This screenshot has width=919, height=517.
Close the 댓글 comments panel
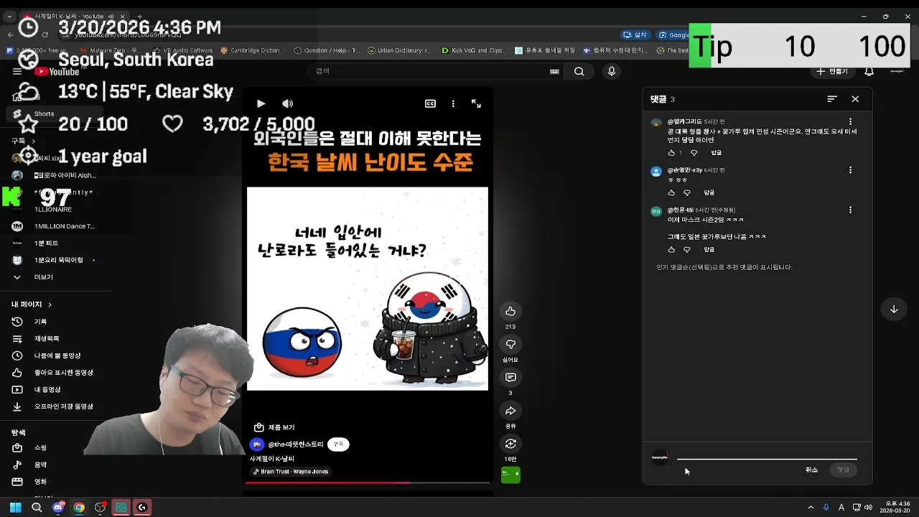(855, 99)
